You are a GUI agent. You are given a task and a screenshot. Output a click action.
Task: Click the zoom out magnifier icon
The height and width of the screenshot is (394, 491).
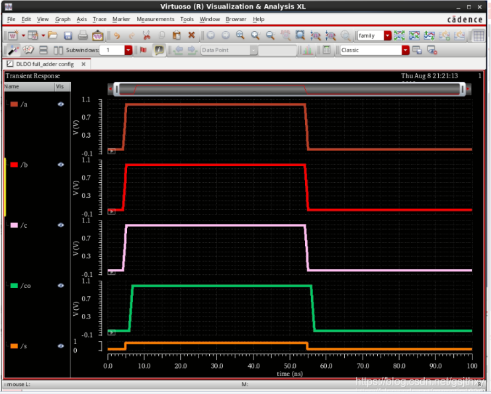coord(271,35)
